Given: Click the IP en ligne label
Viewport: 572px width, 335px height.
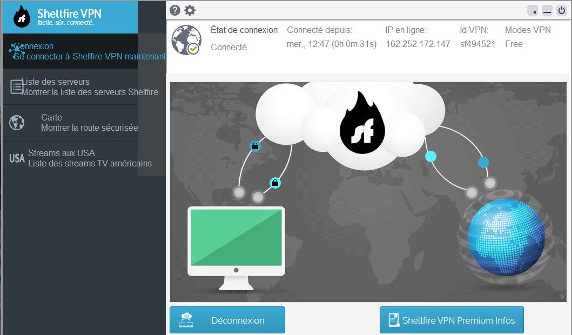Looking at the screenshot, I should coord(406,30).
